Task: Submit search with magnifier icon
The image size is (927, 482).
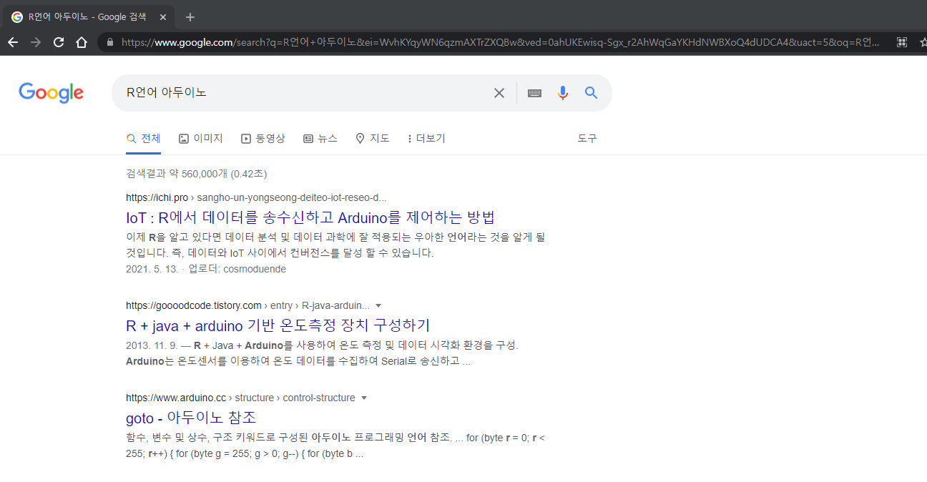Action: [591, 93]
